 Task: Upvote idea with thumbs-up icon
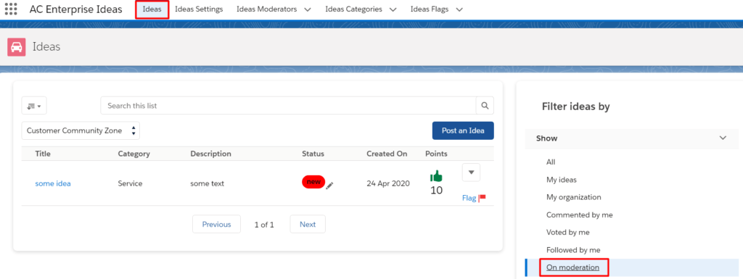[x=436, y=176]
